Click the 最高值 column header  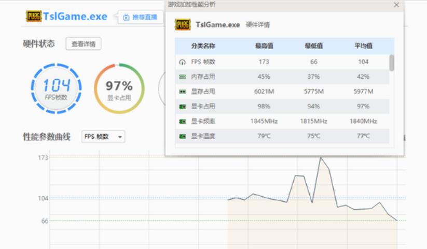coord(264,46)
